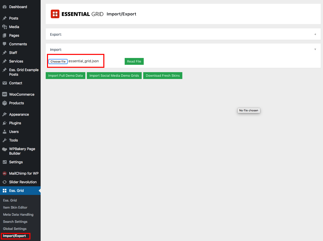
Task: Click the Media library icon
Action: [5, 27]
